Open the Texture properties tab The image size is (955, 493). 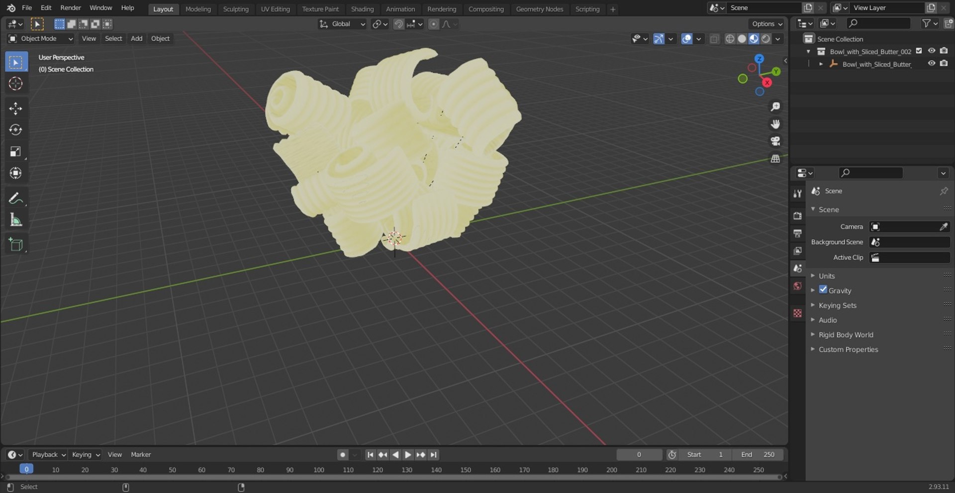pyautogui.click(x=798, y=313)
